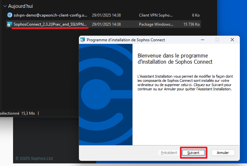Click the SophosConnect MSI package icon
The image size is (247, 166).
click(x=9, y=24)
